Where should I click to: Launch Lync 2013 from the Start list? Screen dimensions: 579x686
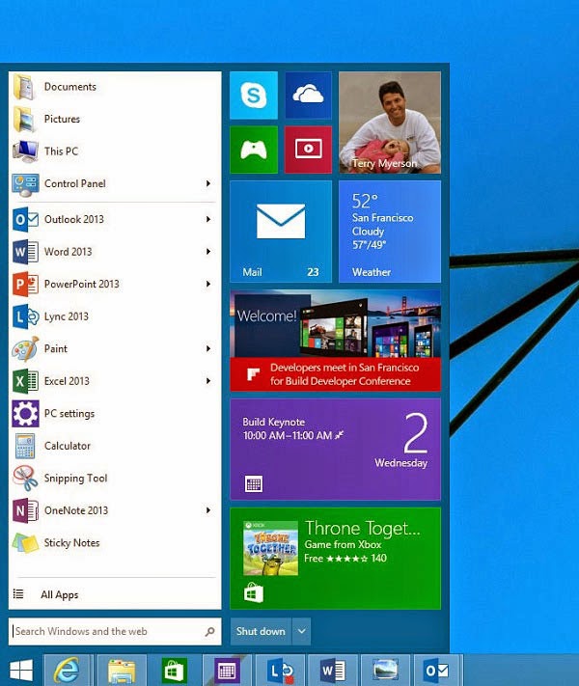115,316
